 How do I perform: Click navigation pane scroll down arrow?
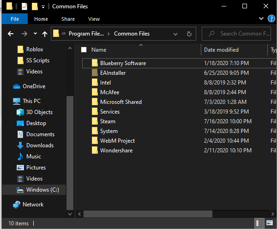70,214
